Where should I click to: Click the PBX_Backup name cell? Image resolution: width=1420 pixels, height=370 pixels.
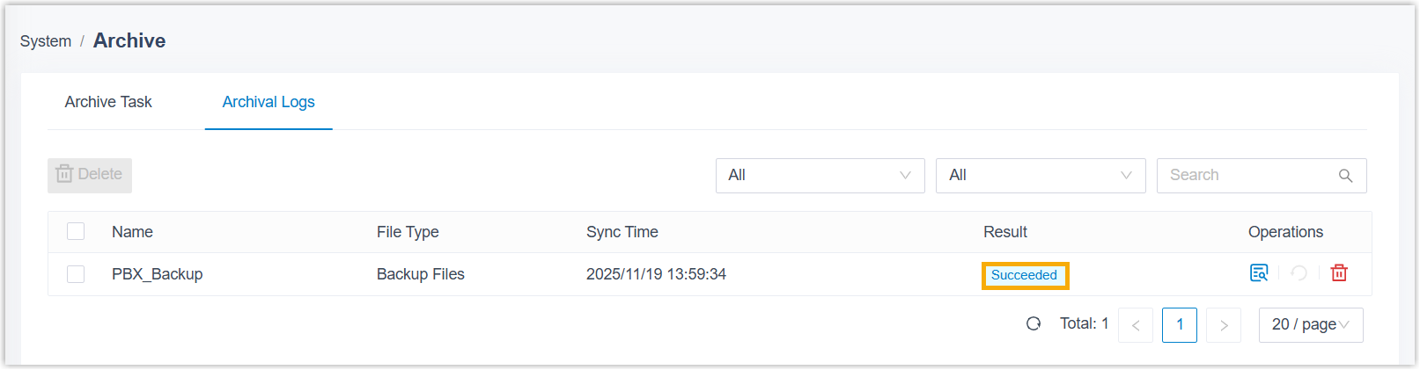(x=158, y=274)
